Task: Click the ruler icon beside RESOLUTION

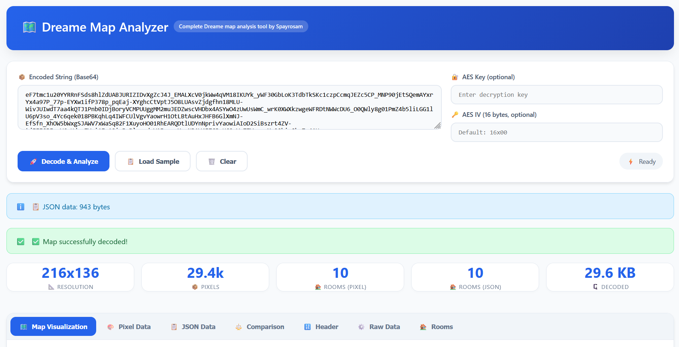Action: pos(51,287)
